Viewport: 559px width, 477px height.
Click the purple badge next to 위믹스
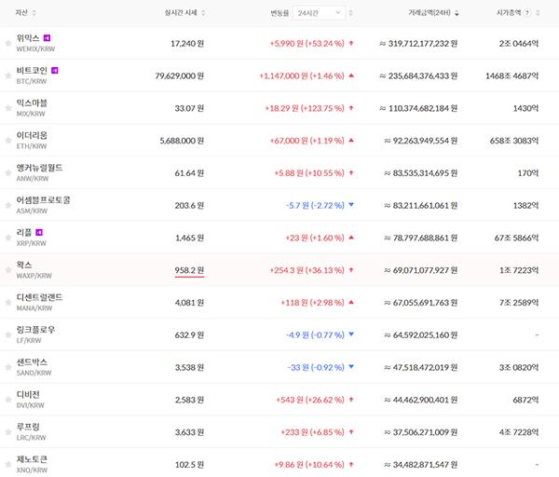(48, 37)
